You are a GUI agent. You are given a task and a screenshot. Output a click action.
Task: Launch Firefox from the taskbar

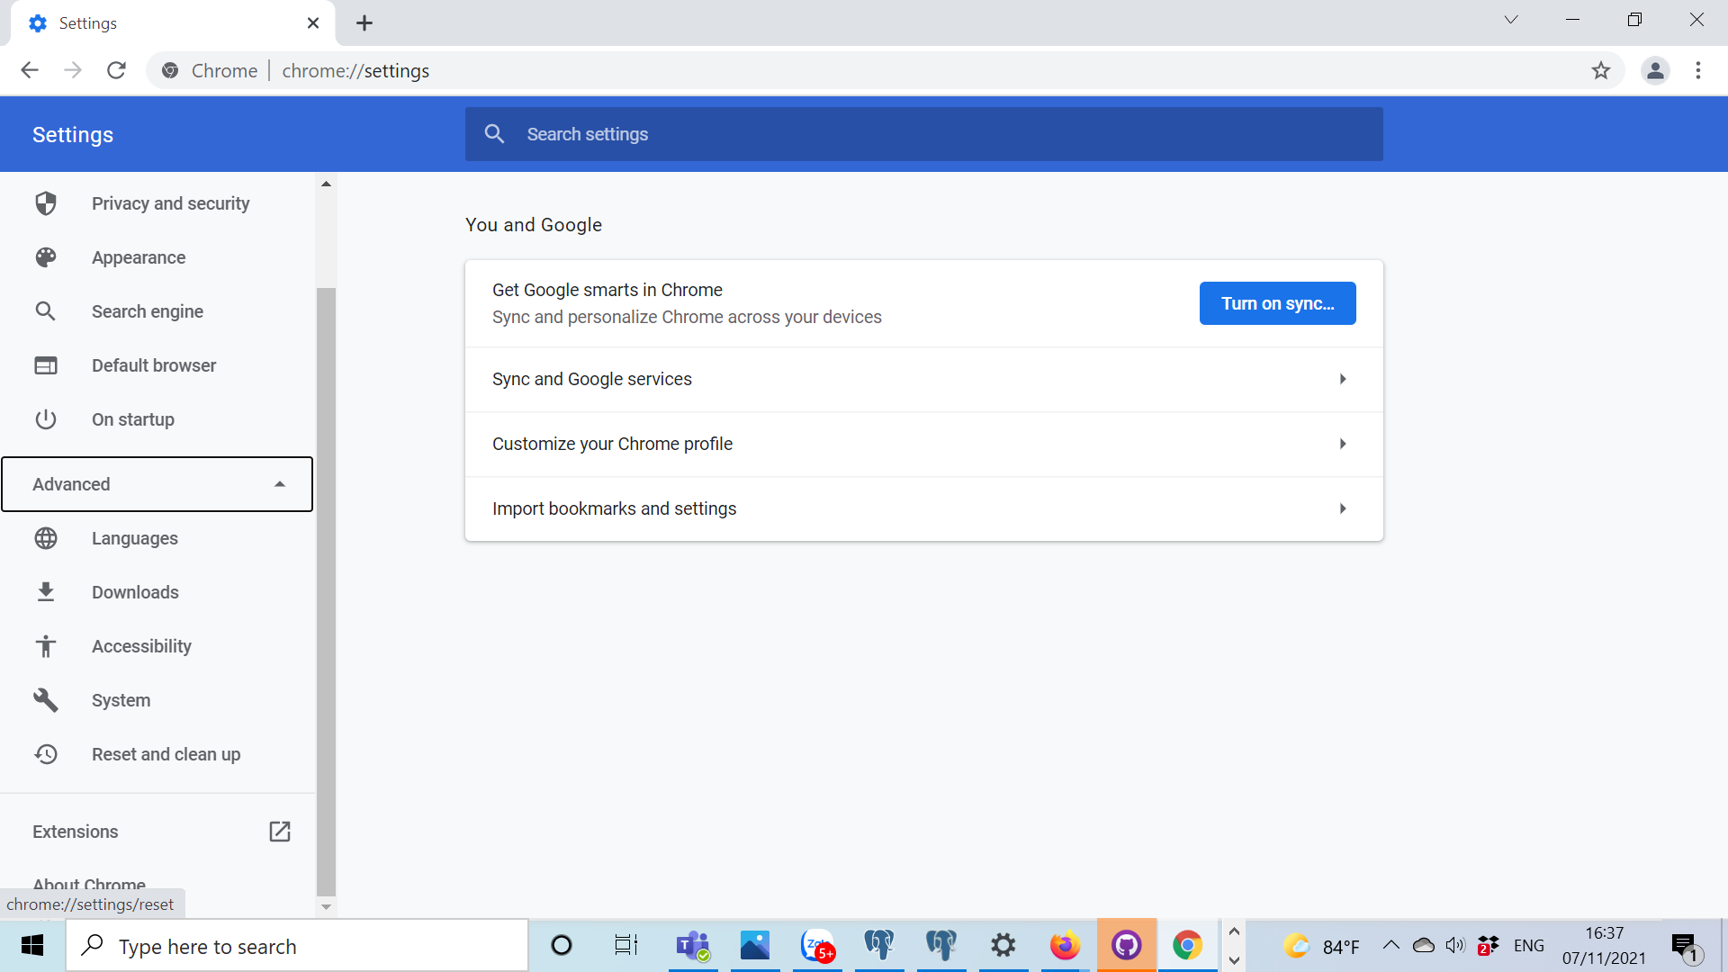(1065, 946)
